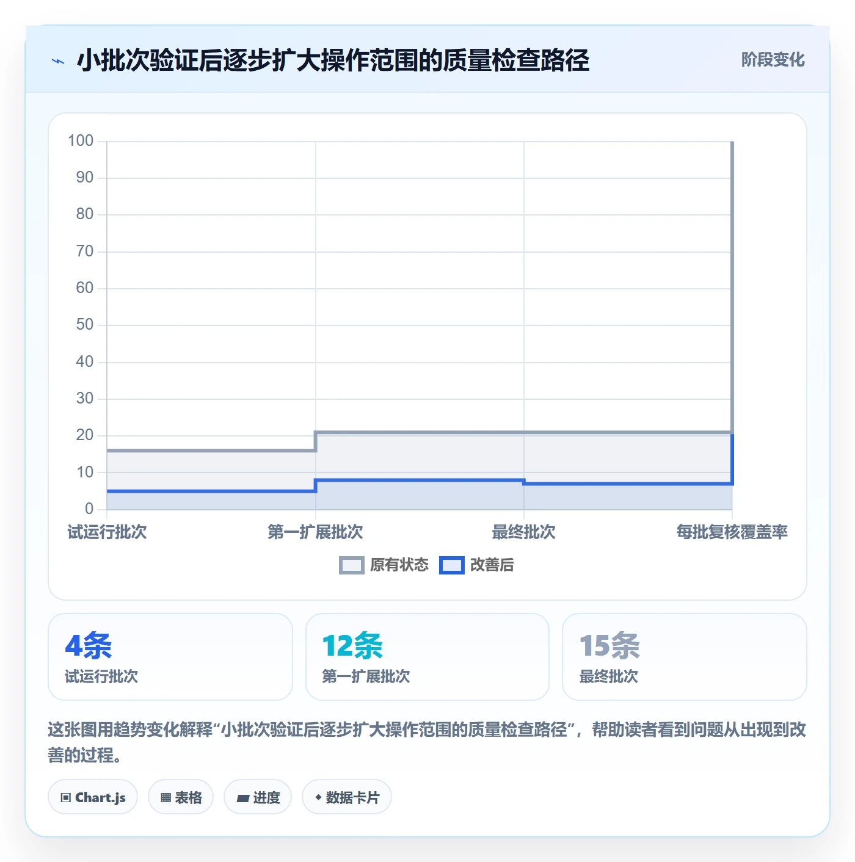Click the 100 y-axis tick label

[x=81, y=141]
